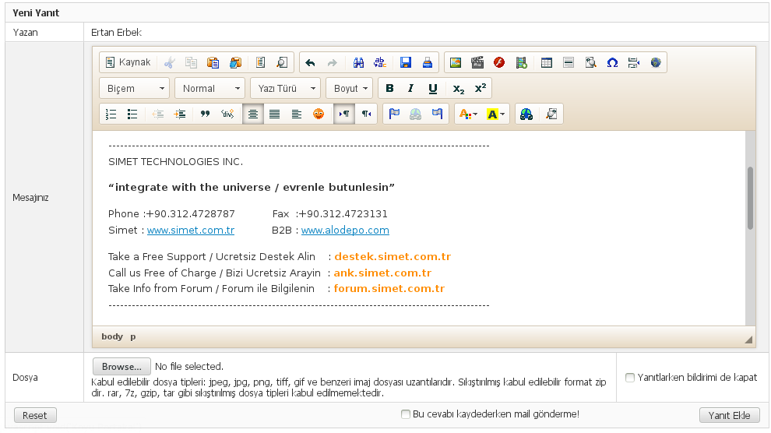
Task: Click the Undo arrow icon
Action: click(310, 62)
